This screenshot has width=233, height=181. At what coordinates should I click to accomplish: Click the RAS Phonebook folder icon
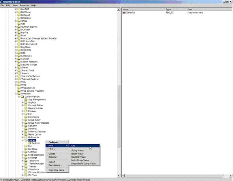[19, 44]
